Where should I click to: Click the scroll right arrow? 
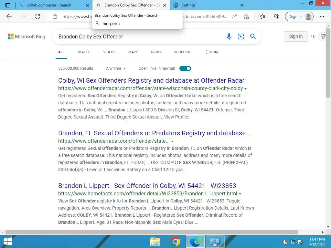coord(323,232)
